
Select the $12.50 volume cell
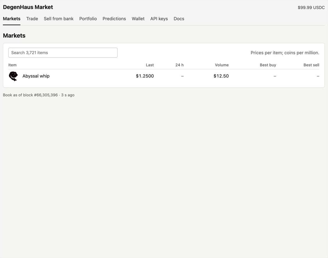pos(221,76)
